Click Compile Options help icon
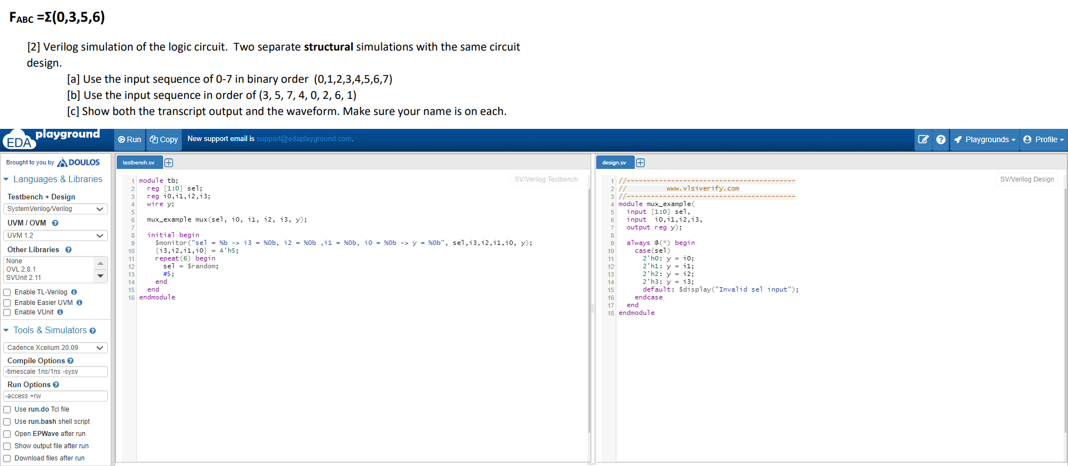The image size is (1068, 466). 71,361
